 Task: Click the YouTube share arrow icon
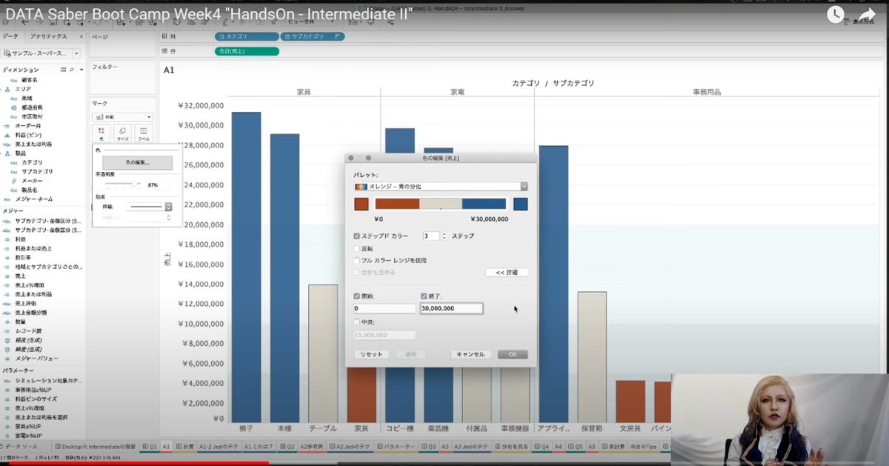coord(867,15)
